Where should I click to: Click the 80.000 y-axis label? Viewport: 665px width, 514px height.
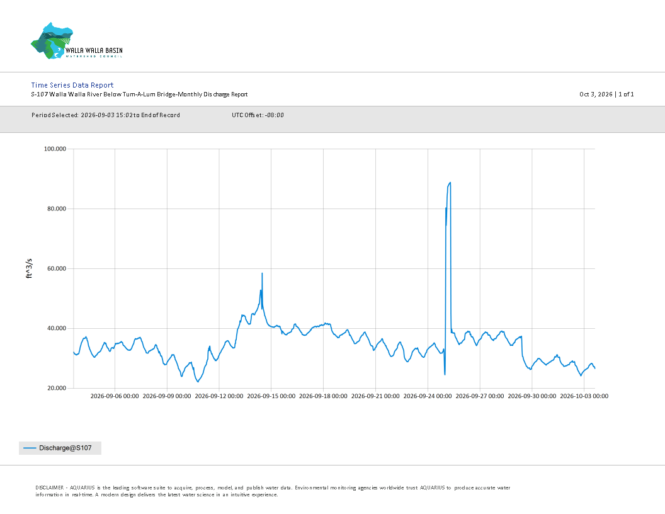pyautogui.click(x=57, y=208)
